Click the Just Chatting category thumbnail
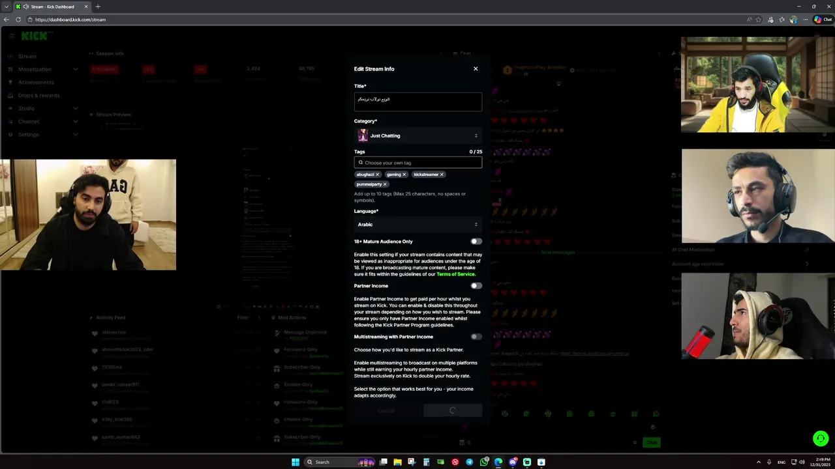 click(x=363, y=135)
